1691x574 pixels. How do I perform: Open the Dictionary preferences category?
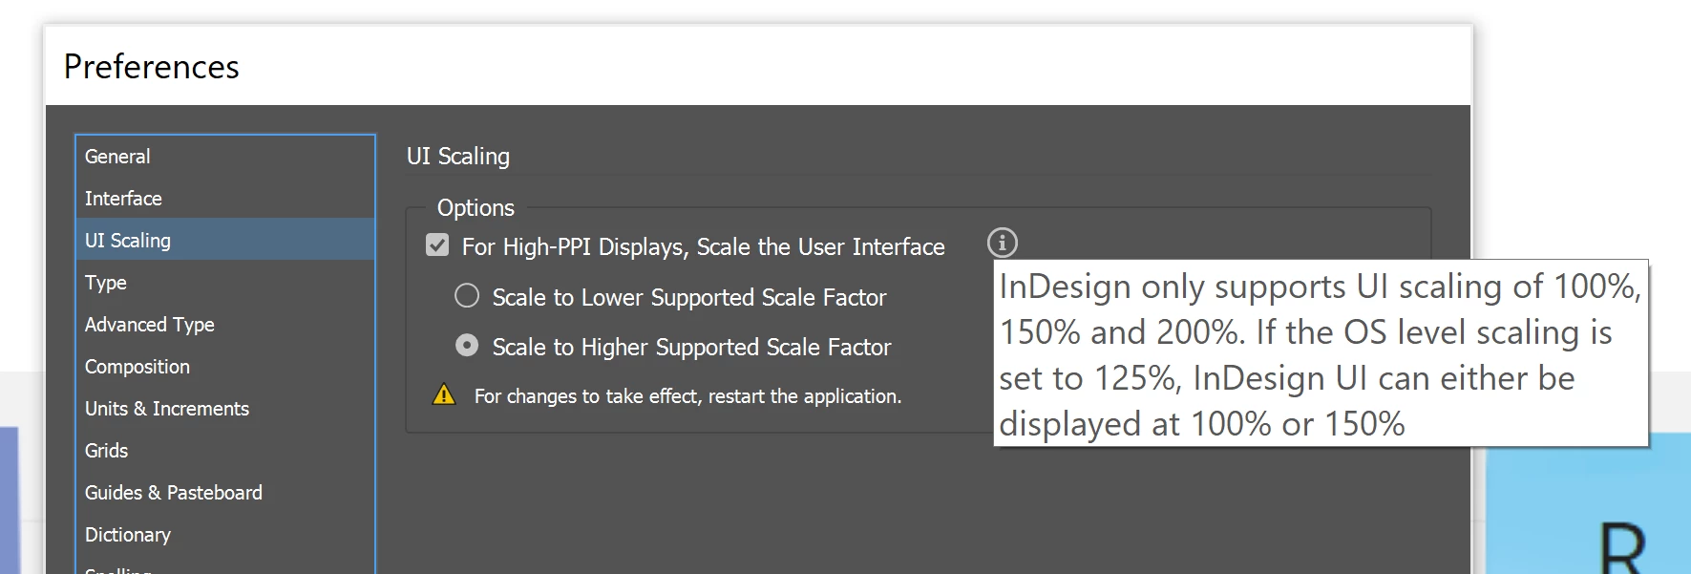pyautogui.click(x=225, y=535)
